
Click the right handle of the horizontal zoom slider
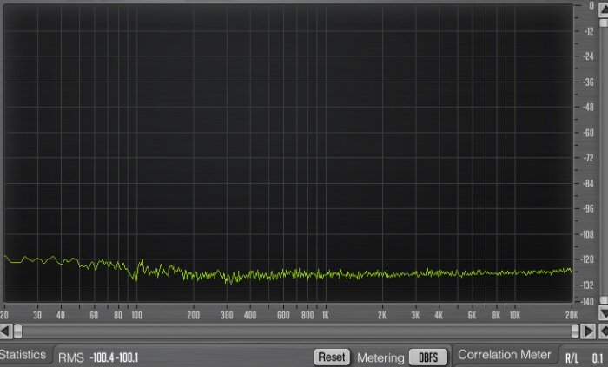(575, 331)
